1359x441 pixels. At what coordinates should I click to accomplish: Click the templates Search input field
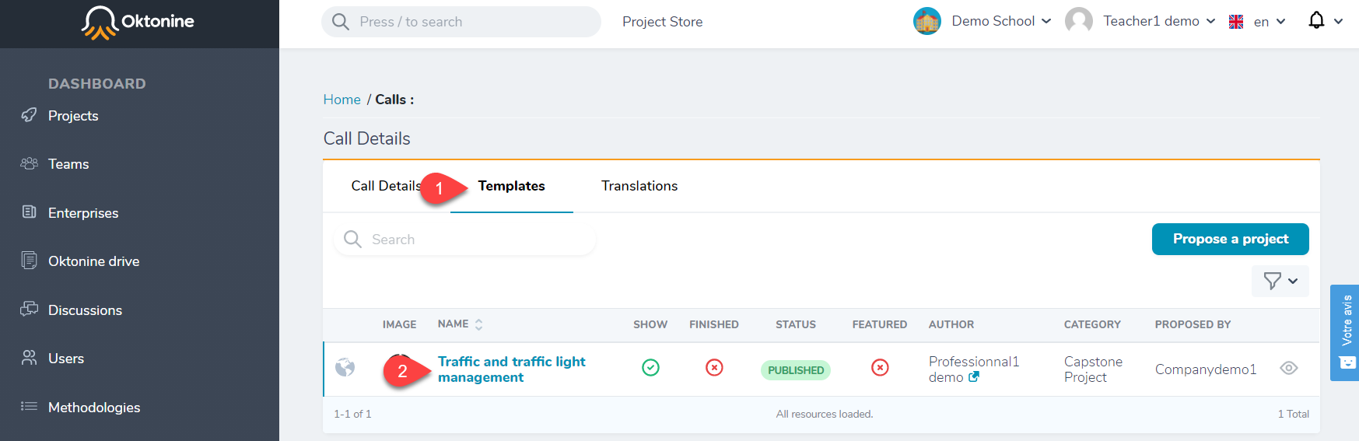(465, 240)
